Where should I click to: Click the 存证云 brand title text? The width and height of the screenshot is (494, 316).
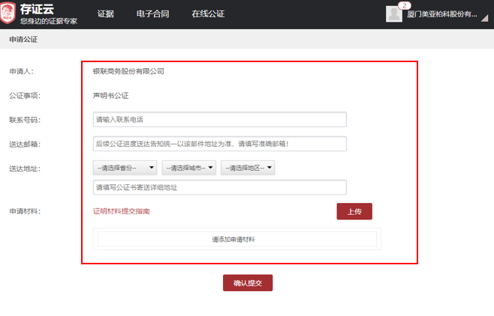click(38, 9)
